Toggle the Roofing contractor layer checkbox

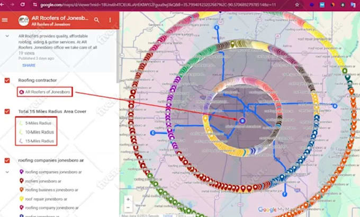(7, 80)
